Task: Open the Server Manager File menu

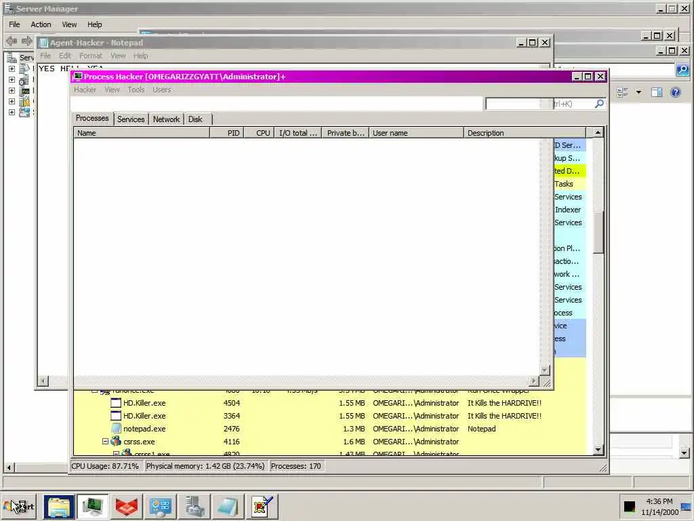Action: point(15,24)
